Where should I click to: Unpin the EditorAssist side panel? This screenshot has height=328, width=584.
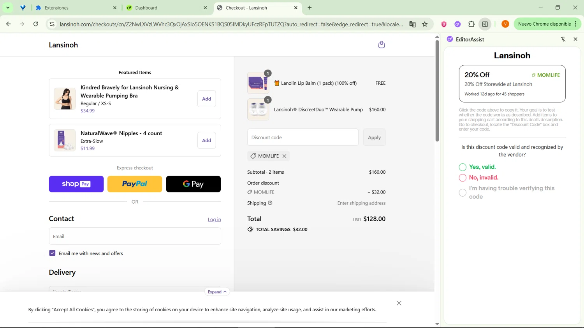coord(563,39)
